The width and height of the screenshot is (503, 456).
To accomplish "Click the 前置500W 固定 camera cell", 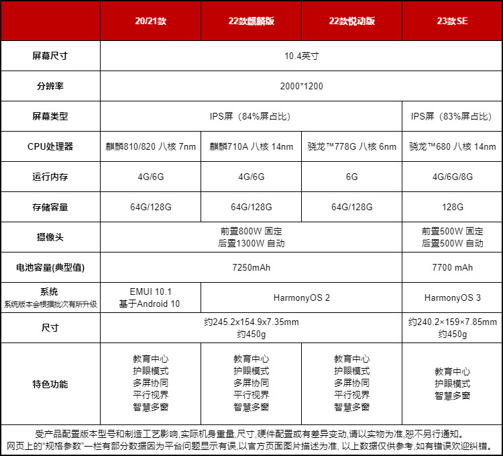I will (x=452, y=237).
